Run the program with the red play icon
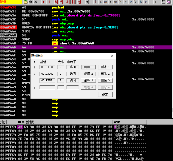This screenshot has height=161, width=173. pos(43,2)
